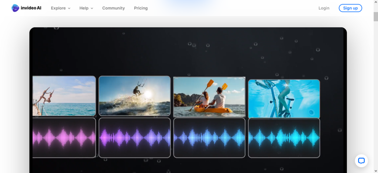Viewport: 378px width, 173px height.
Task: Click the Login link
Action: [x=324, y=8]
